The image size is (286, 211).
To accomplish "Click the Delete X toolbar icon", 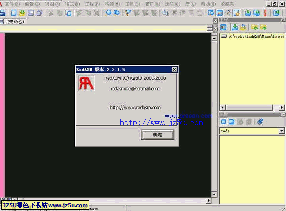I will pos(96,13).
